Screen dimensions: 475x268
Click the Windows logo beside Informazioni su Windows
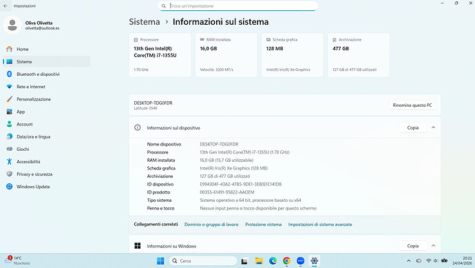(137, 246)
